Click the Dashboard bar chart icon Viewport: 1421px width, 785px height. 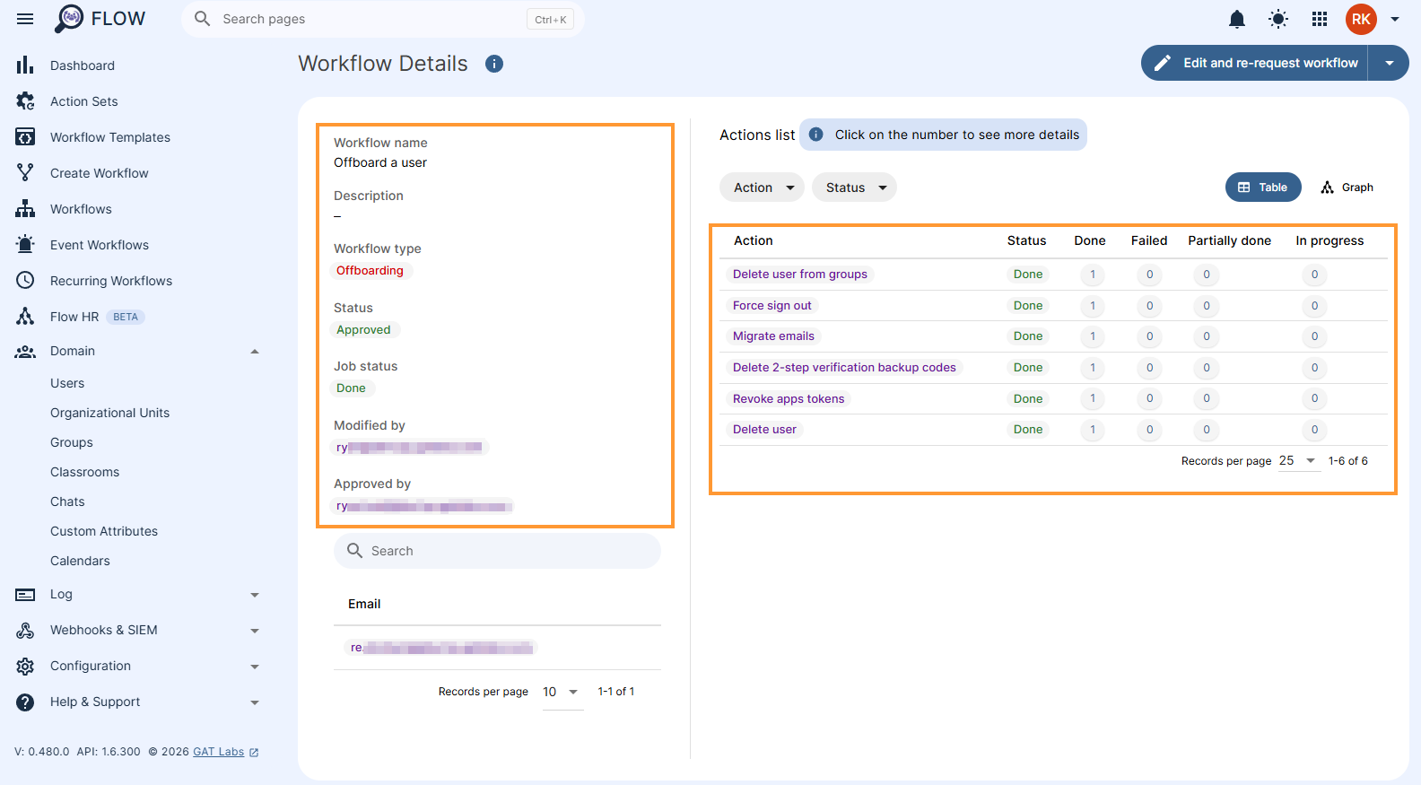pyautogui.click(x=25, y=65)
